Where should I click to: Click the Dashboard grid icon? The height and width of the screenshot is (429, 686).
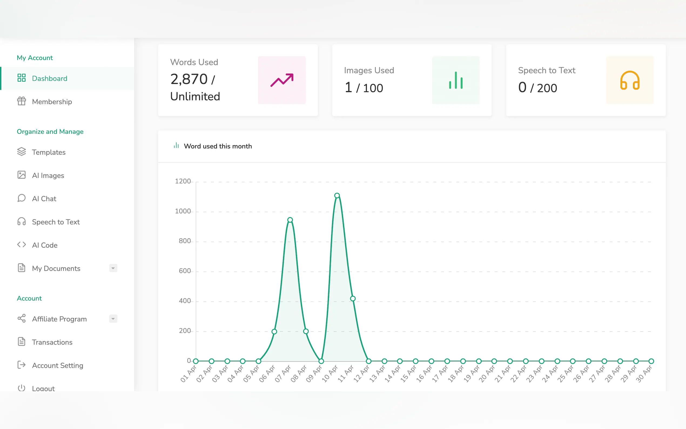coord(22,78)
